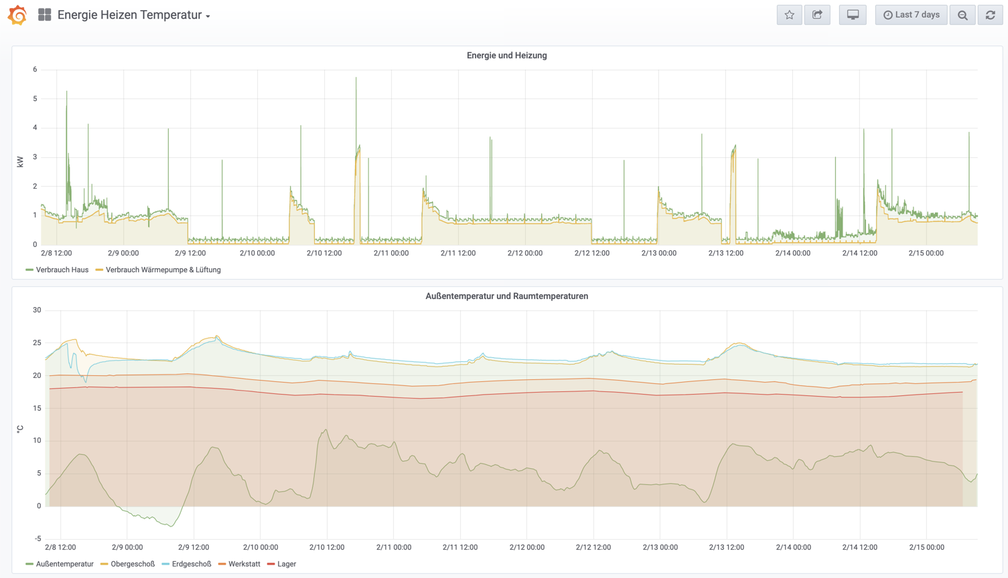
Task: Toggle Verbrauch Haus series in legend
Action: pos(62,270)
